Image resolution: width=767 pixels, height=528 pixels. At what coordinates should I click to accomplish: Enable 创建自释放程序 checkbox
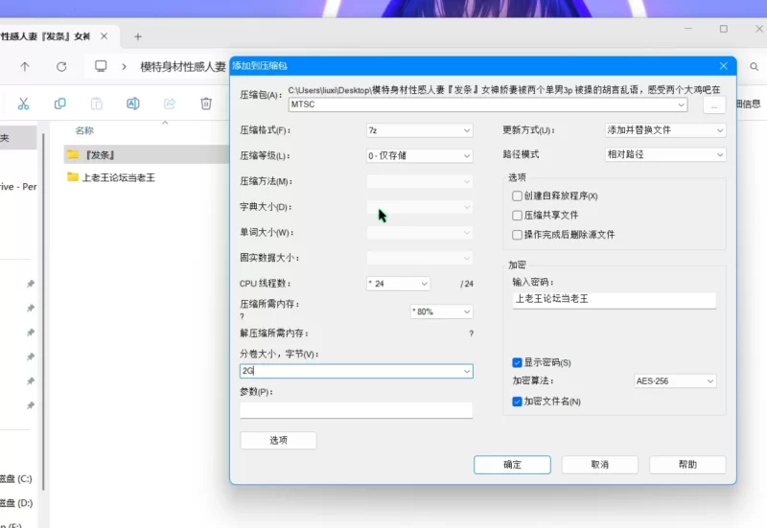pyautogui.click(x=517, y=196)
